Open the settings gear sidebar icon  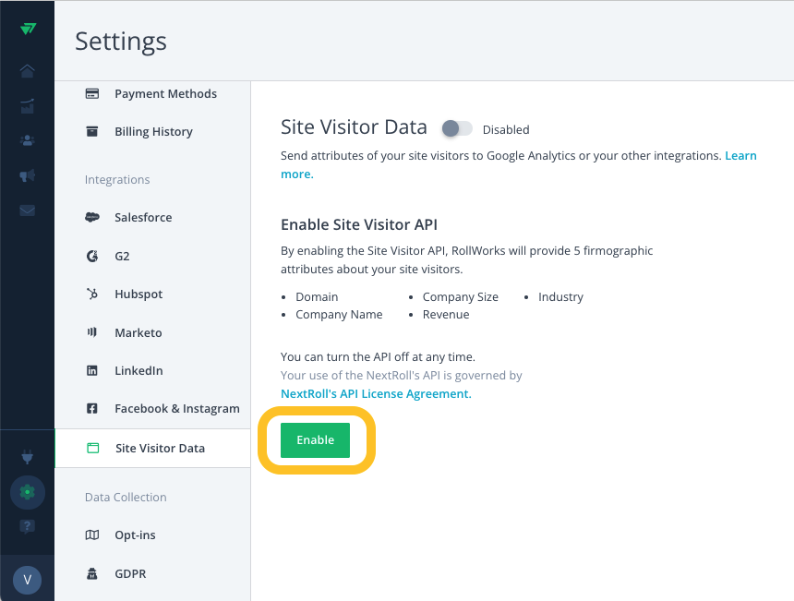[x=28, y=492]
